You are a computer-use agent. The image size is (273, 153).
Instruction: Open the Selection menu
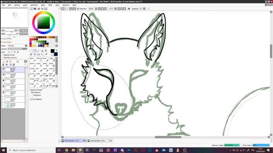point(34,5)
